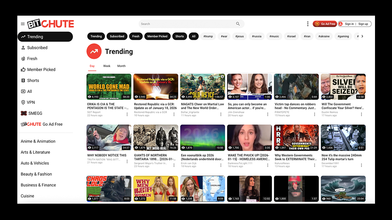Image resolution: width=392 pixels, height=220 pixels.
Task: Open SMEGG in the sidebar
Action: [x=35, y=113]
